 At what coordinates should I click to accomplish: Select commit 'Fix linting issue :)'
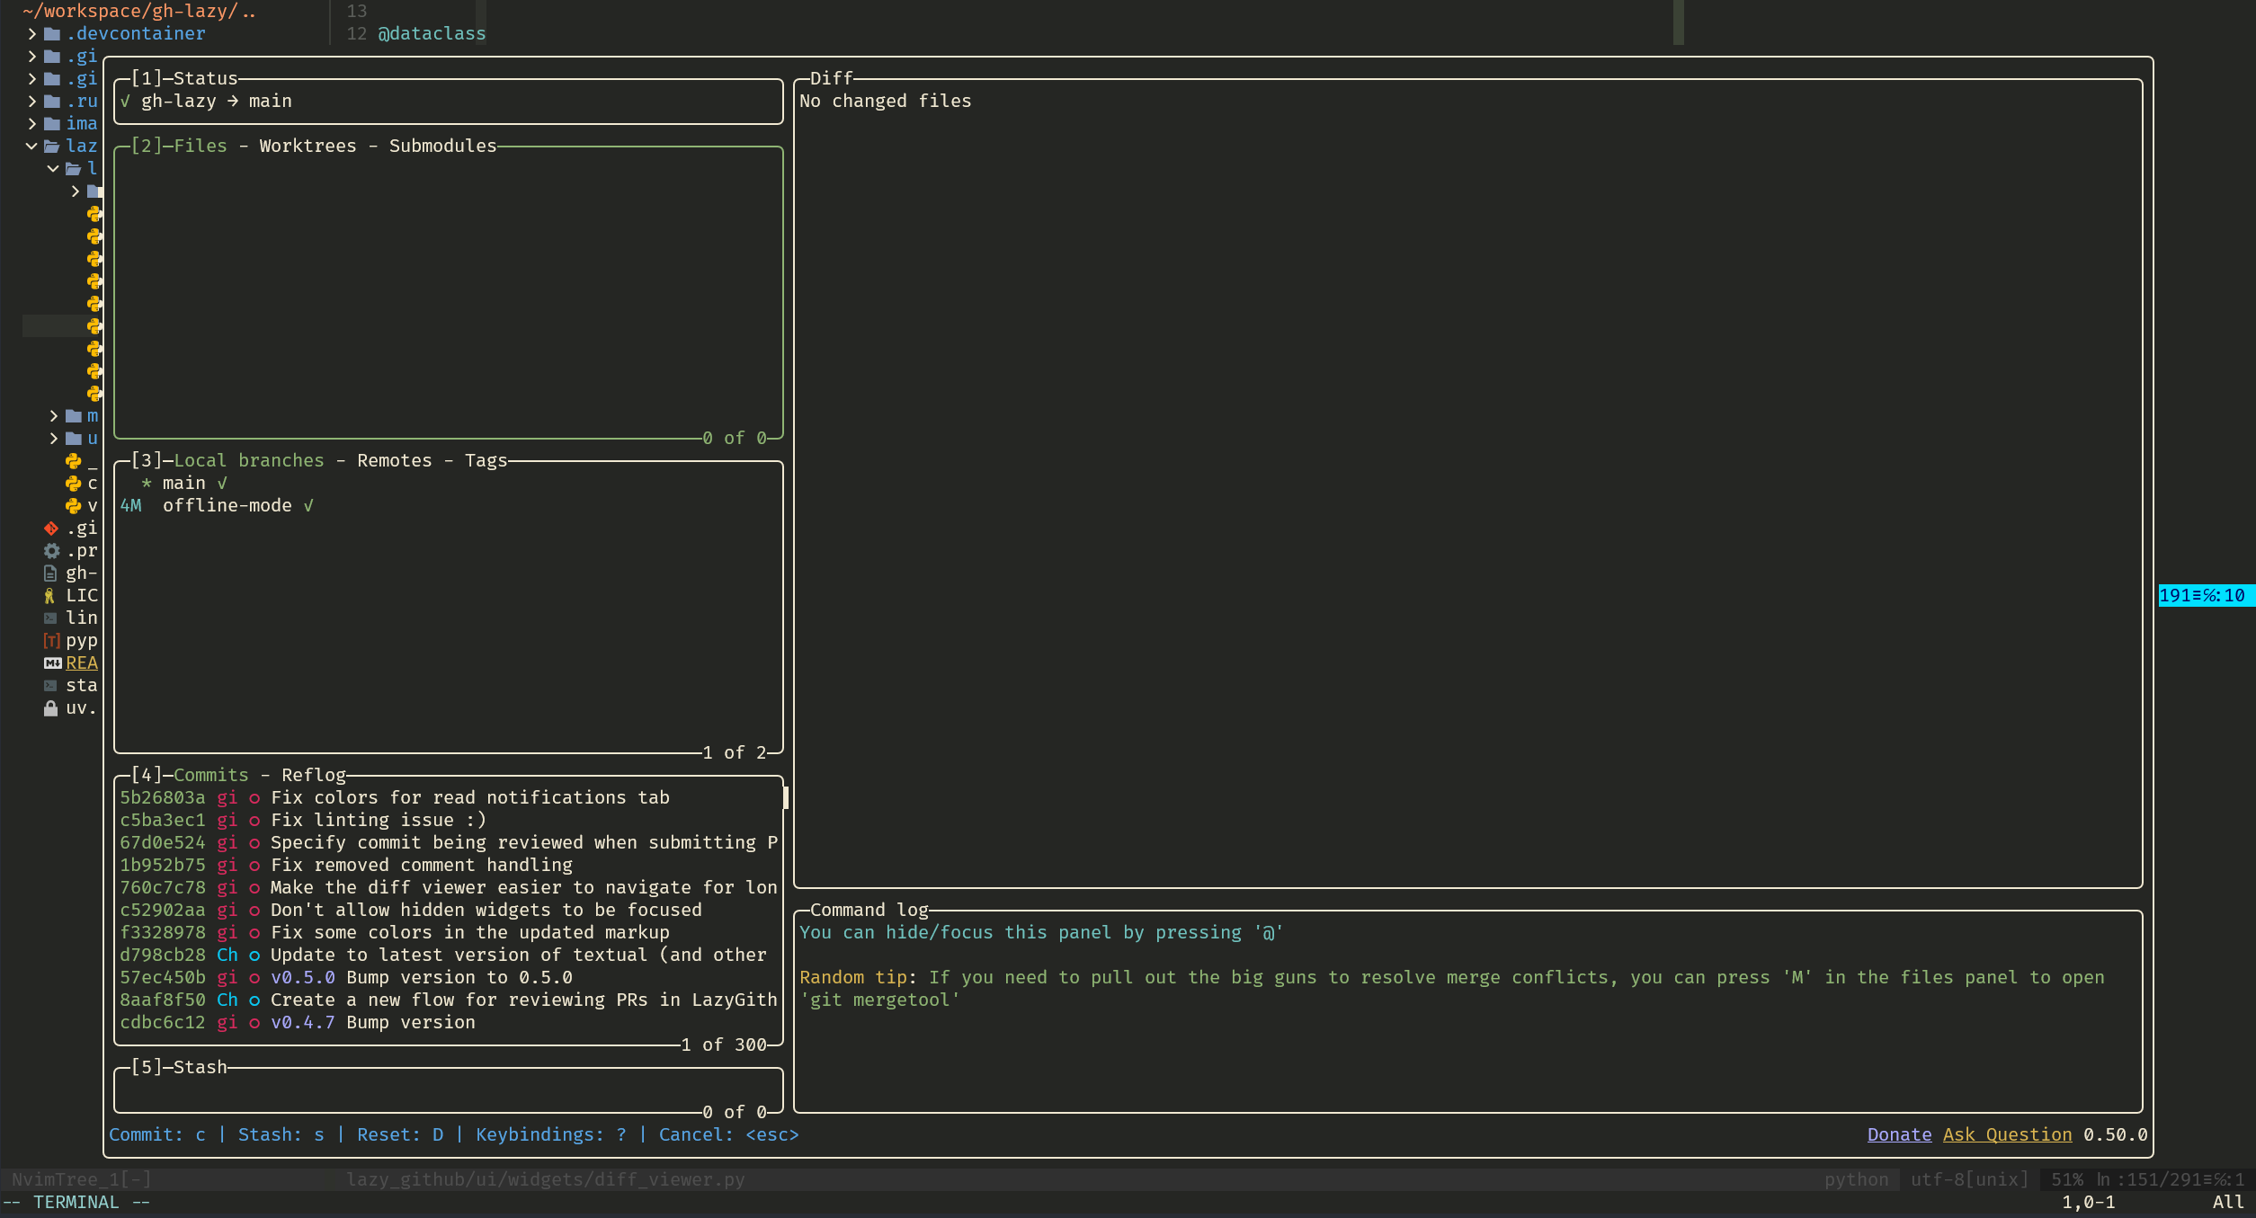[x=449, y=821]
